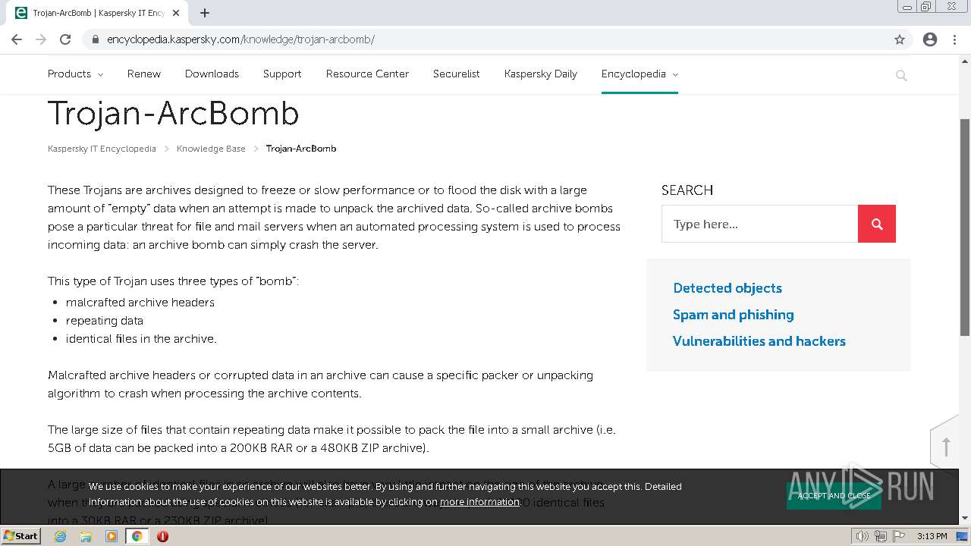Launch Internet Explorer from the taskbar

click(x=61, y=536)
